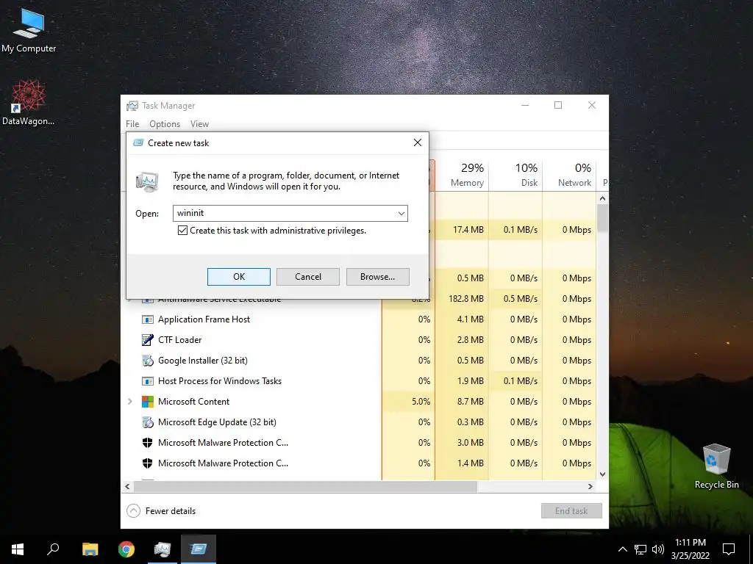The image size is (753, 564).
Task: Toggle administrative privileges checkbox
Action: click(x=182, y=231)
